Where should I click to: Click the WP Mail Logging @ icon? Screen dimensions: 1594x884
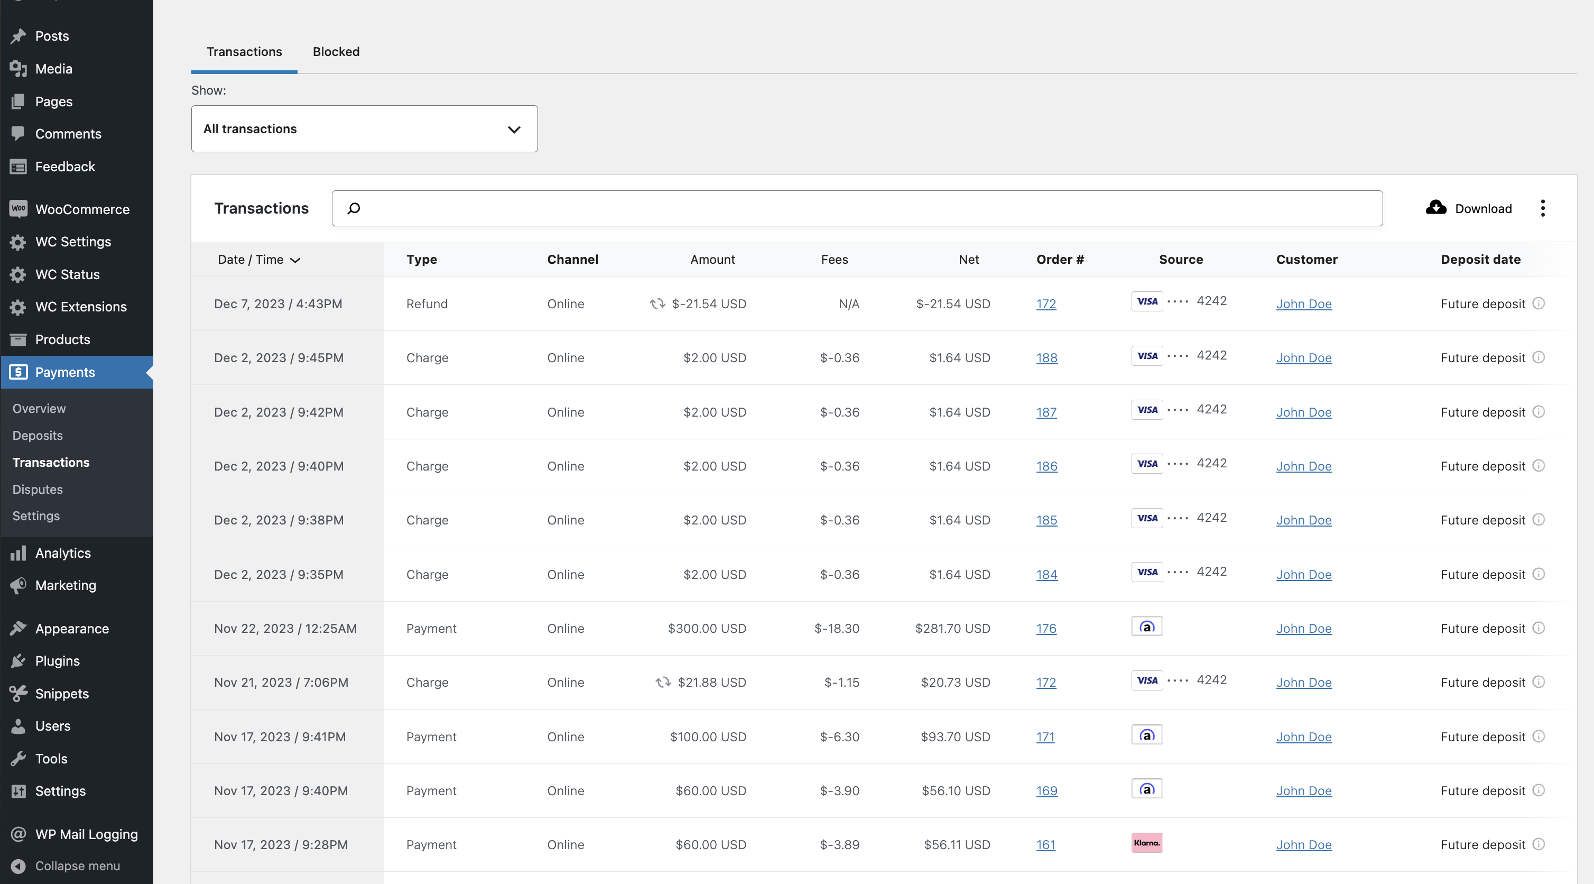point(18,834)
